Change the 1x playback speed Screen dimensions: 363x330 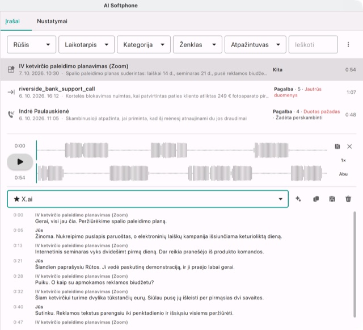click(x=343, y=160)
